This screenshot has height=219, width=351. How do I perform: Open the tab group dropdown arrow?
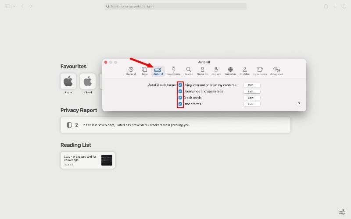14,6
